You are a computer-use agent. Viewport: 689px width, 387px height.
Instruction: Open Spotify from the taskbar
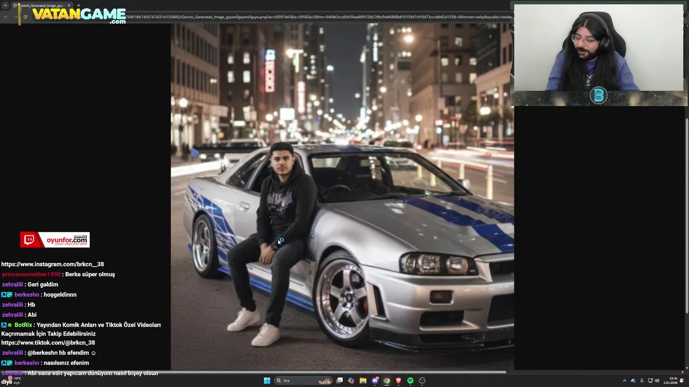click(410, 381)
